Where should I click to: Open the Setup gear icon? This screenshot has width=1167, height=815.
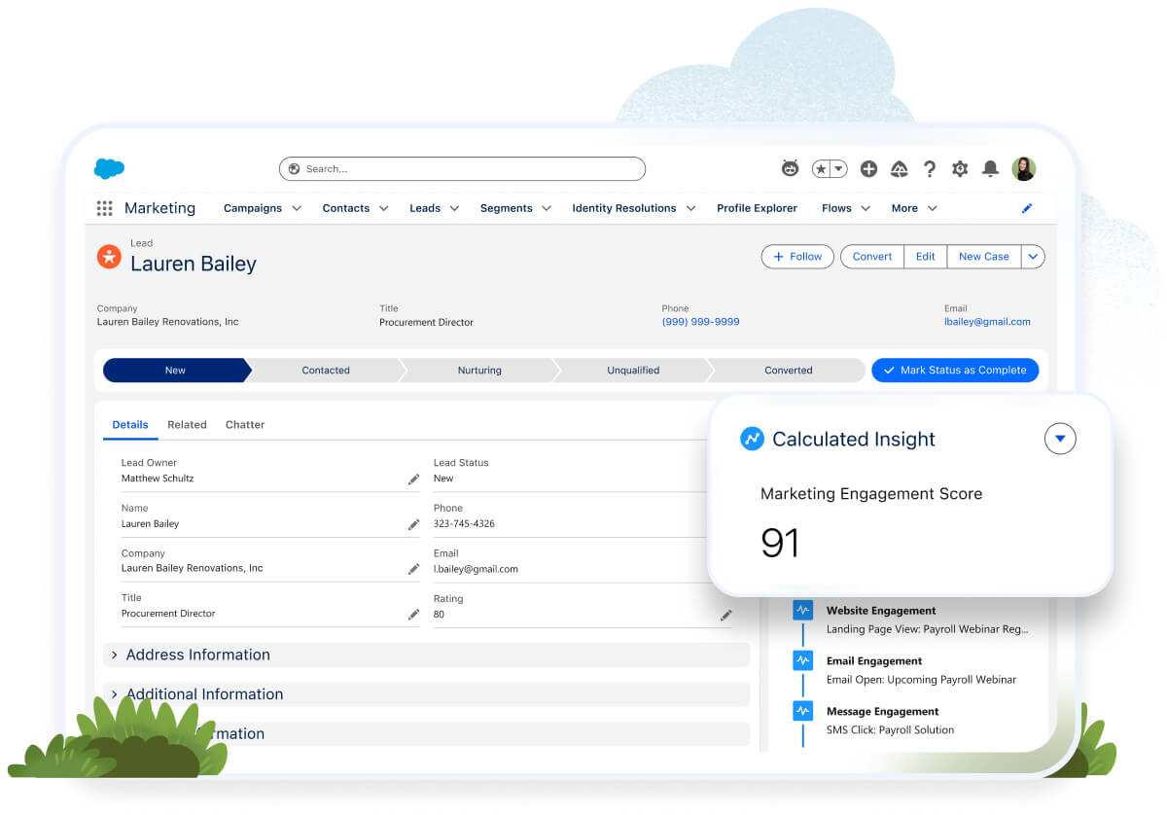tap(960, 168)
